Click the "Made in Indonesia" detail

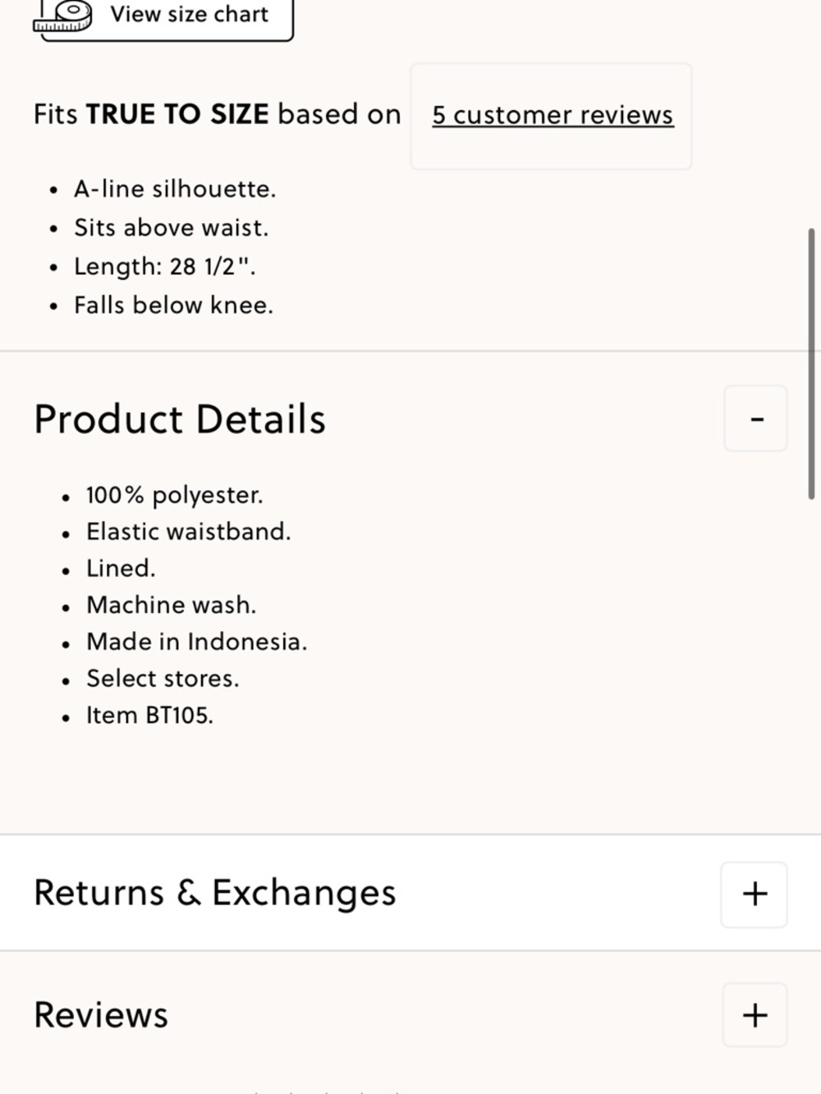pyautogui.click(x=196, y=642)
